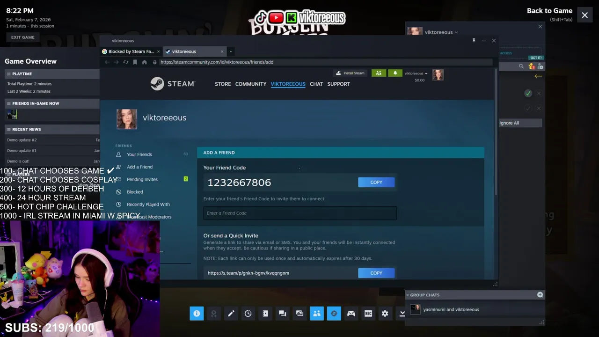Open CHAT in Steam header
This screenshot has height=337, width=599.
pyautogui.click(x=316, y=84)
